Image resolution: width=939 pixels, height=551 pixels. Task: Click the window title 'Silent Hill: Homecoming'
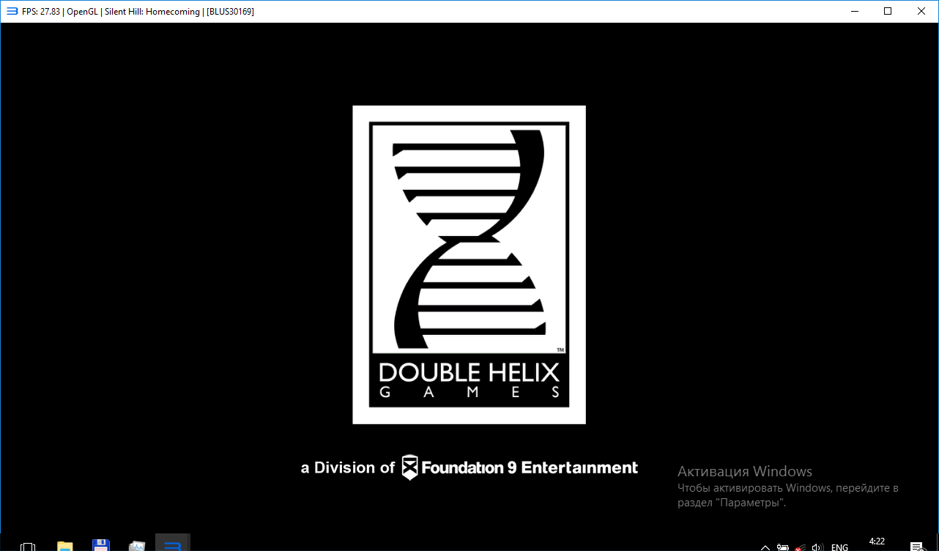152,11
